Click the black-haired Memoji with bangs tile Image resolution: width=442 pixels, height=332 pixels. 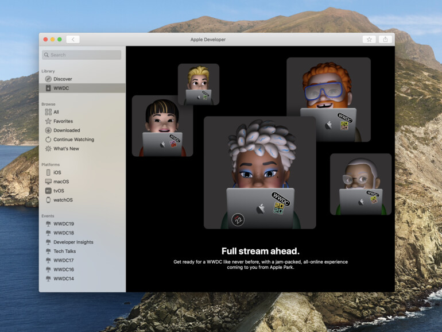click(162, 126)
